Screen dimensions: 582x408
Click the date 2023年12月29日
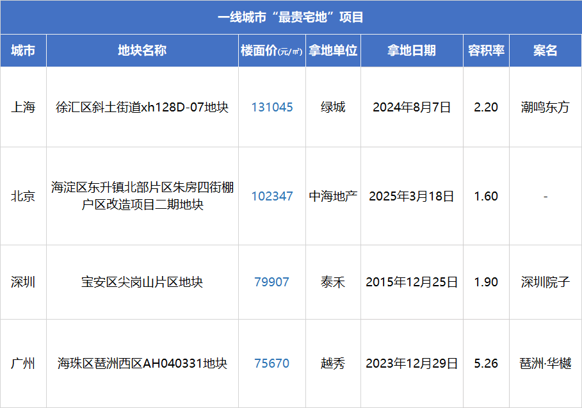click(412, 363)
